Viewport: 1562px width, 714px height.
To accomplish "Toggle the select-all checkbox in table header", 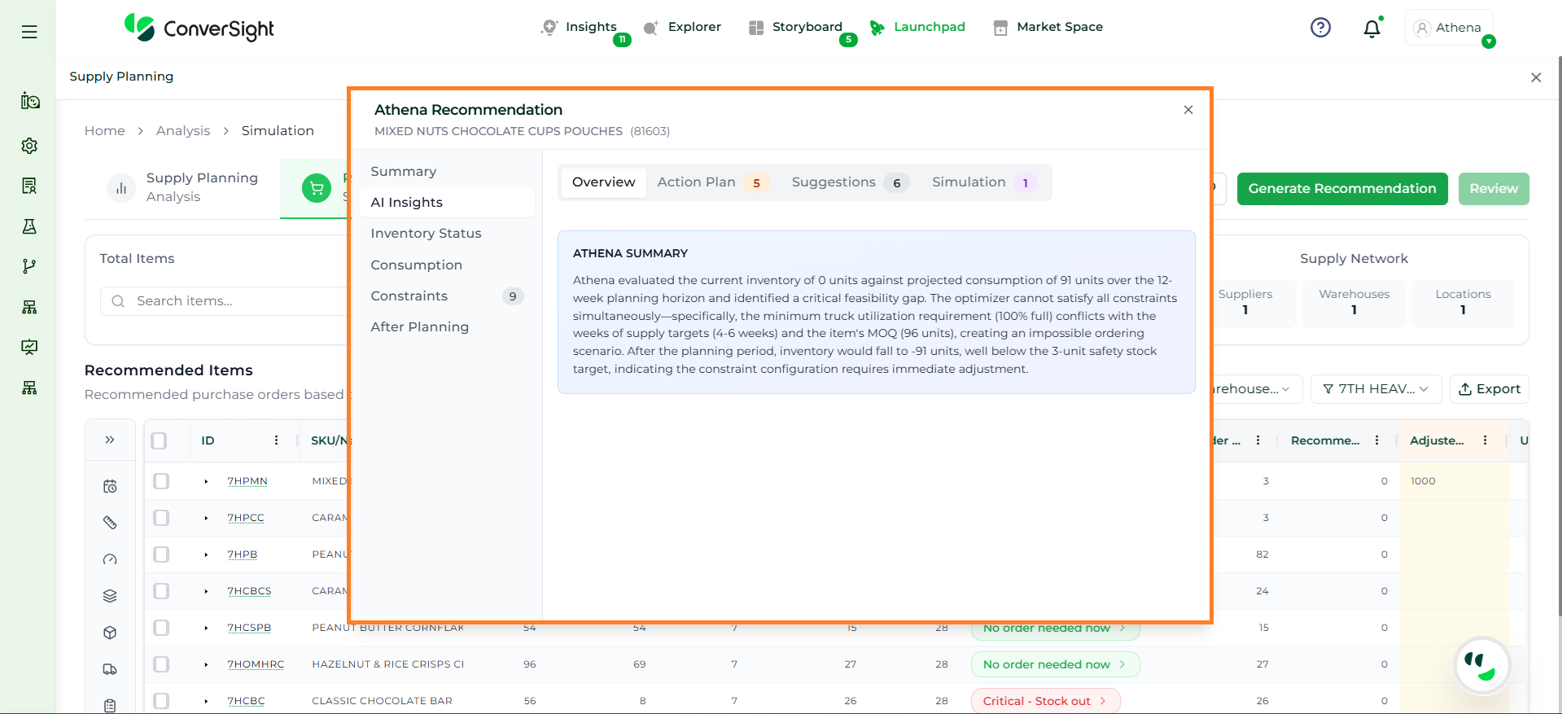I will [160, 440].
